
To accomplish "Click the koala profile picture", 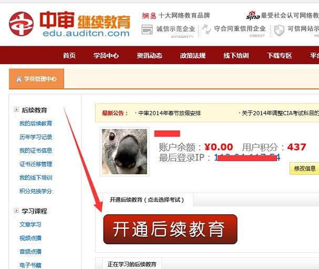I will [x=125, y=152].
